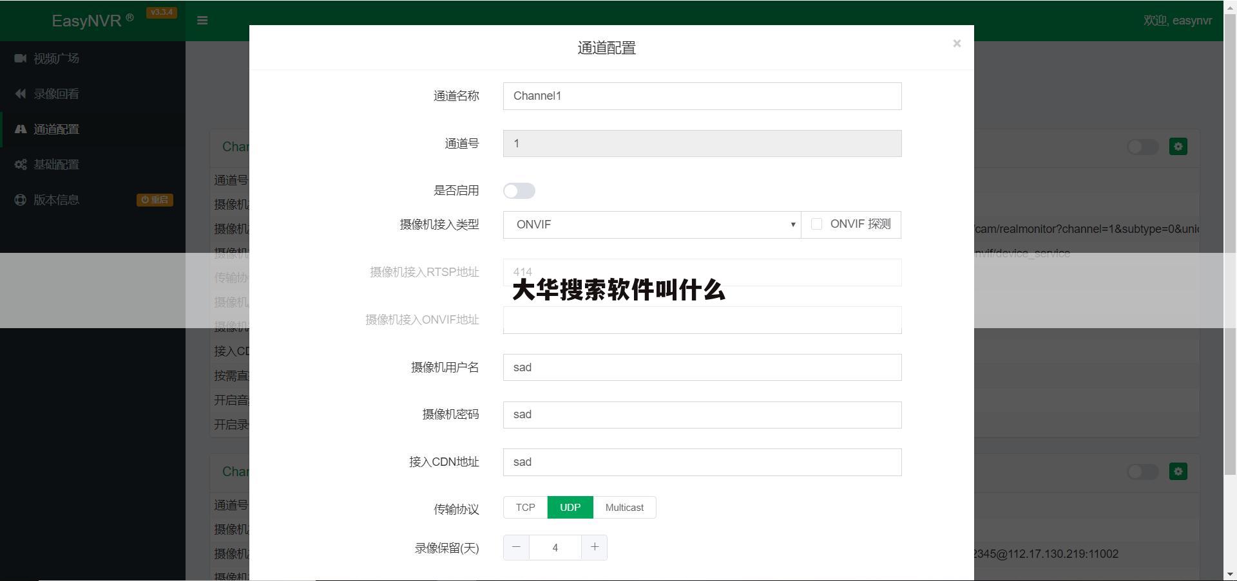Click the orange 重启 restart button

pos(155,200)
